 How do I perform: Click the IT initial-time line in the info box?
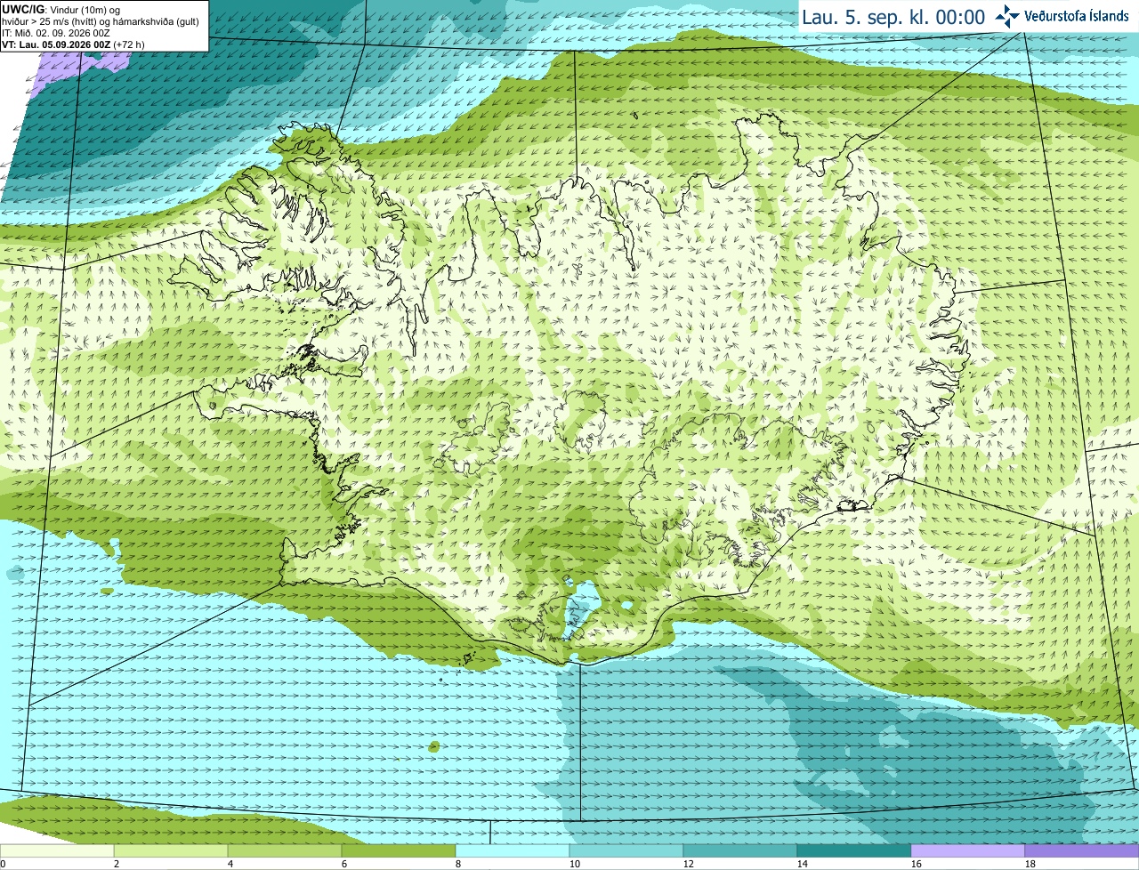pos(55,33)
